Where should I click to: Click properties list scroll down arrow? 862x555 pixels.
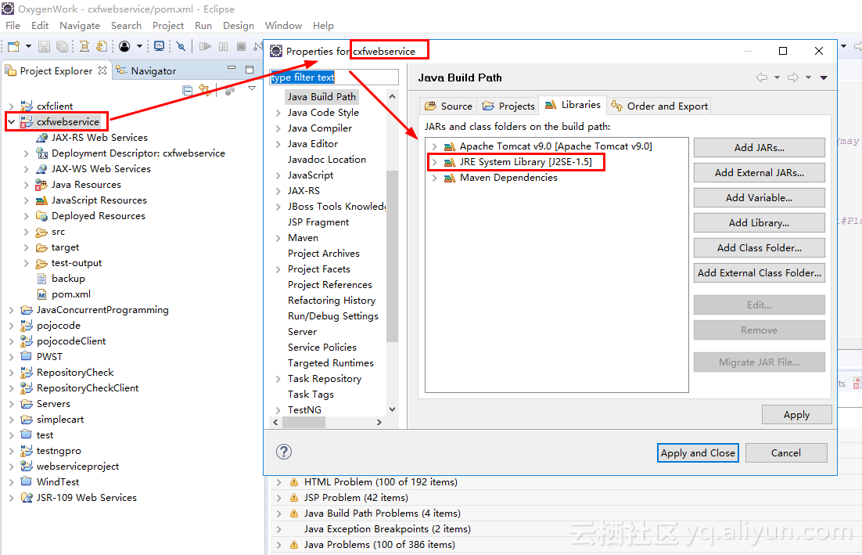392,409
